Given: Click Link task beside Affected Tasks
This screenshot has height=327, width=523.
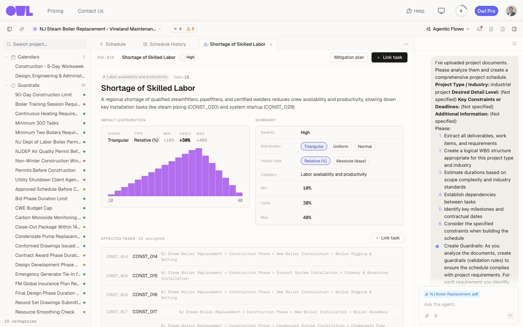Looking at the screenshot, I should tap(388, 238).
